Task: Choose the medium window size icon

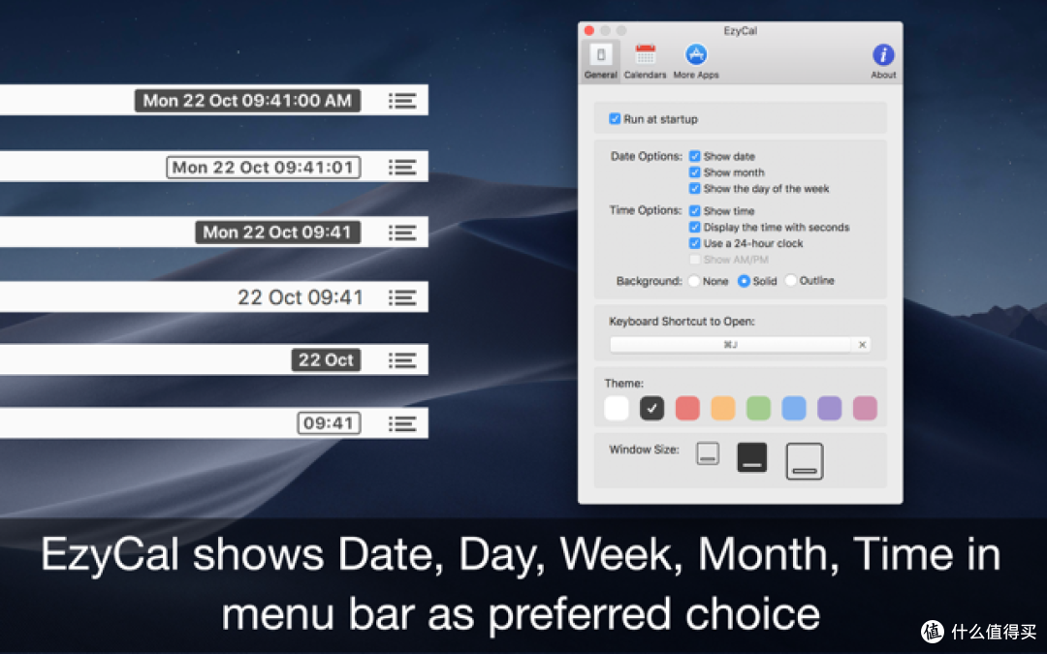Action: pos(752,457)
